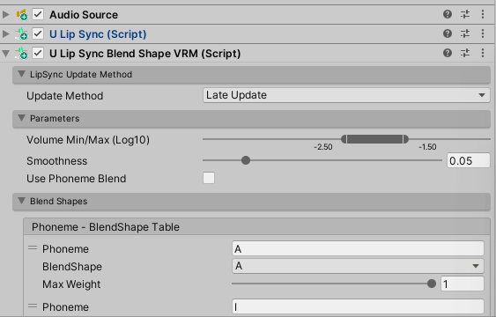This screenshot has width=496, height=317.
Task: Collapse the Blend Shapes section header
Action: [x=251, y=202]
